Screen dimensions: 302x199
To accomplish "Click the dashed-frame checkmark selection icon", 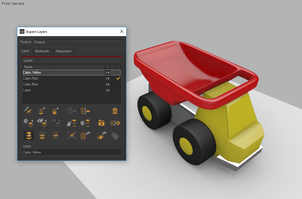I will pos(72,135).
